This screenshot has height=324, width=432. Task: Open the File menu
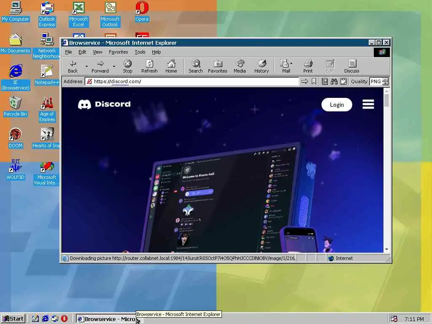[68, 52]
